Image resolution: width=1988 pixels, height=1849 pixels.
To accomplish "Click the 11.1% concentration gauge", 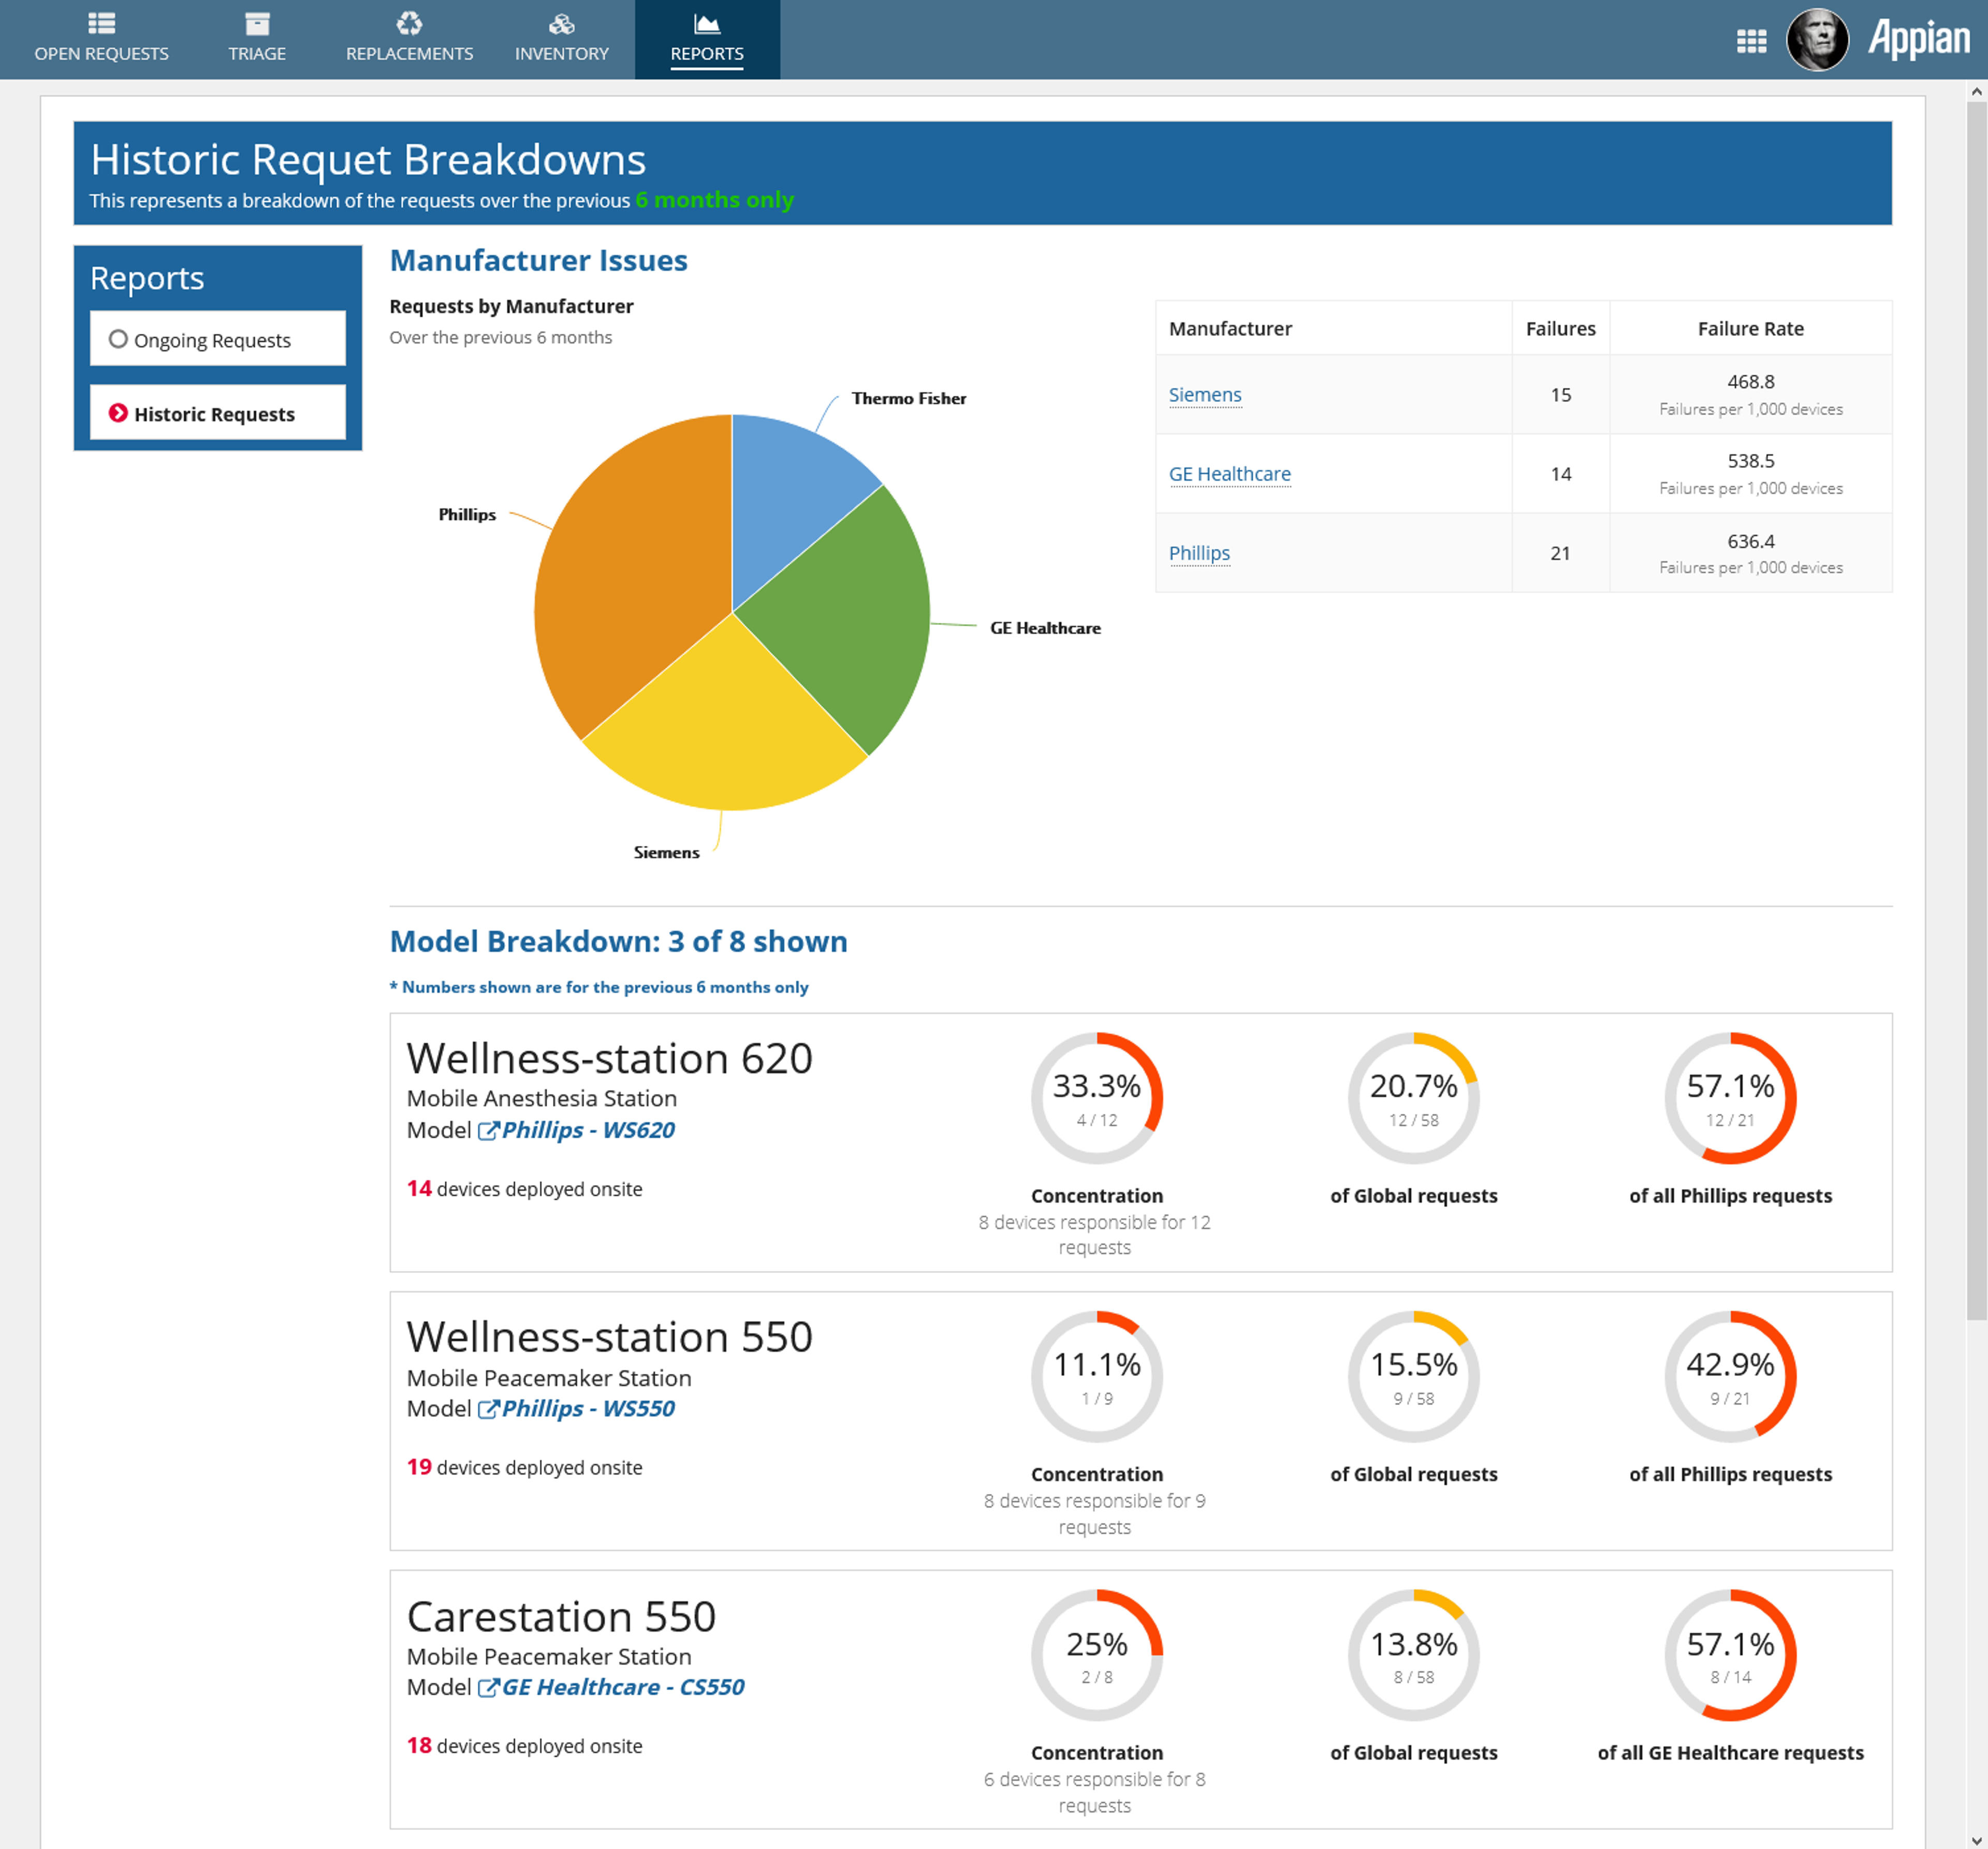I will pyautogui.click(x=1097, y=1376).
